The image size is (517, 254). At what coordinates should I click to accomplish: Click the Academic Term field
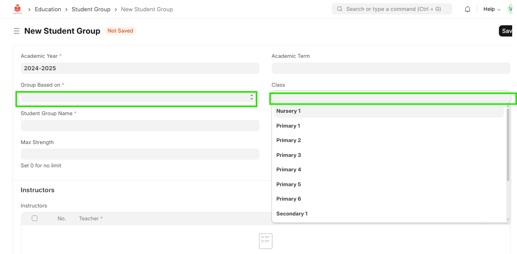391,68
